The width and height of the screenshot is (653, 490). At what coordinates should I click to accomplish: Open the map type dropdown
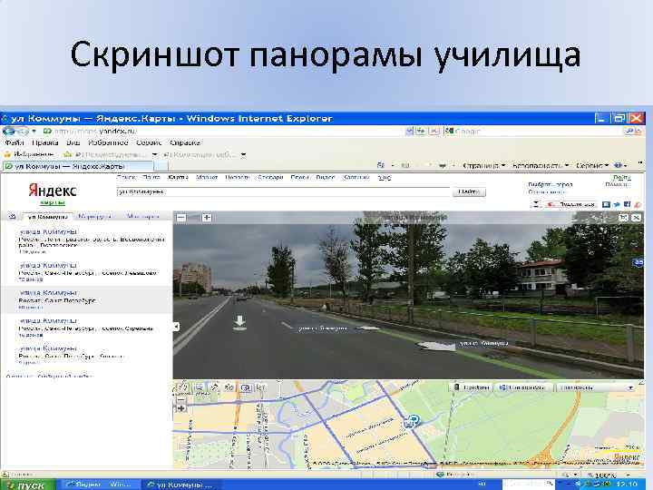(597, 387)
